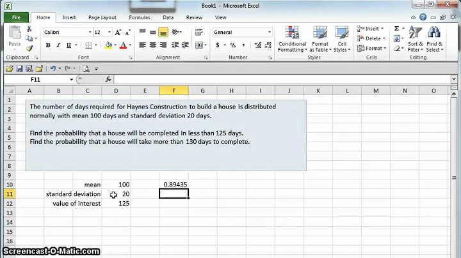
Task: Open the File tab
Action: 16,18
